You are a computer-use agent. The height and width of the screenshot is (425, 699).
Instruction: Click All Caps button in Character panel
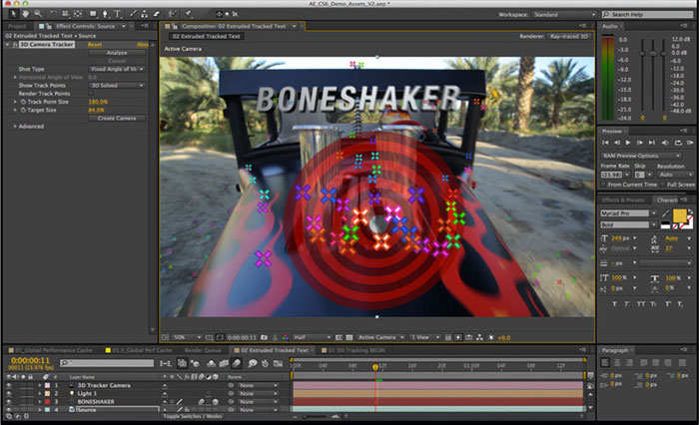pyautogui.click(x=641, y=304)
